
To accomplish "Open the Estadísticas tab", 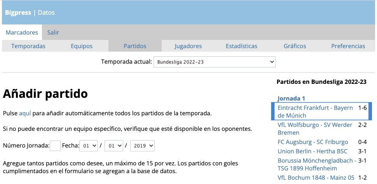I will 241,46.
